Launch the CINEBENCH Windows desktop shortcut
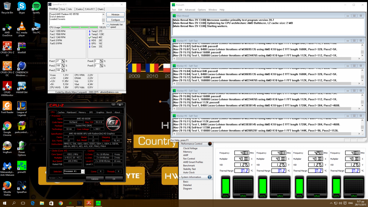 click(21, 69)
